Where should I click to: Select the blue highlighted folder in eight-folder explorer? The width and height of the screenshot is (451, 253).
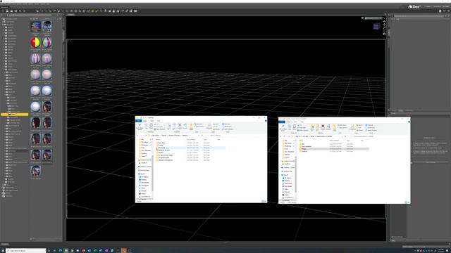tap(190, 148)
